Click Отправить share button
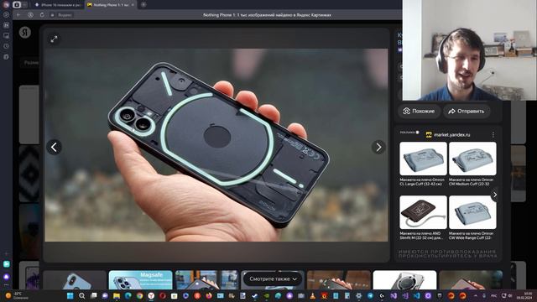 click(x=467, y=111)
